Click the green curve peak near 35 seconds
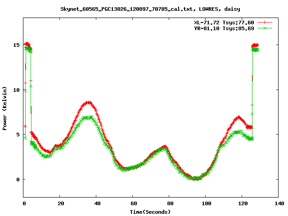The image size is (288, 216). (88, 117)
